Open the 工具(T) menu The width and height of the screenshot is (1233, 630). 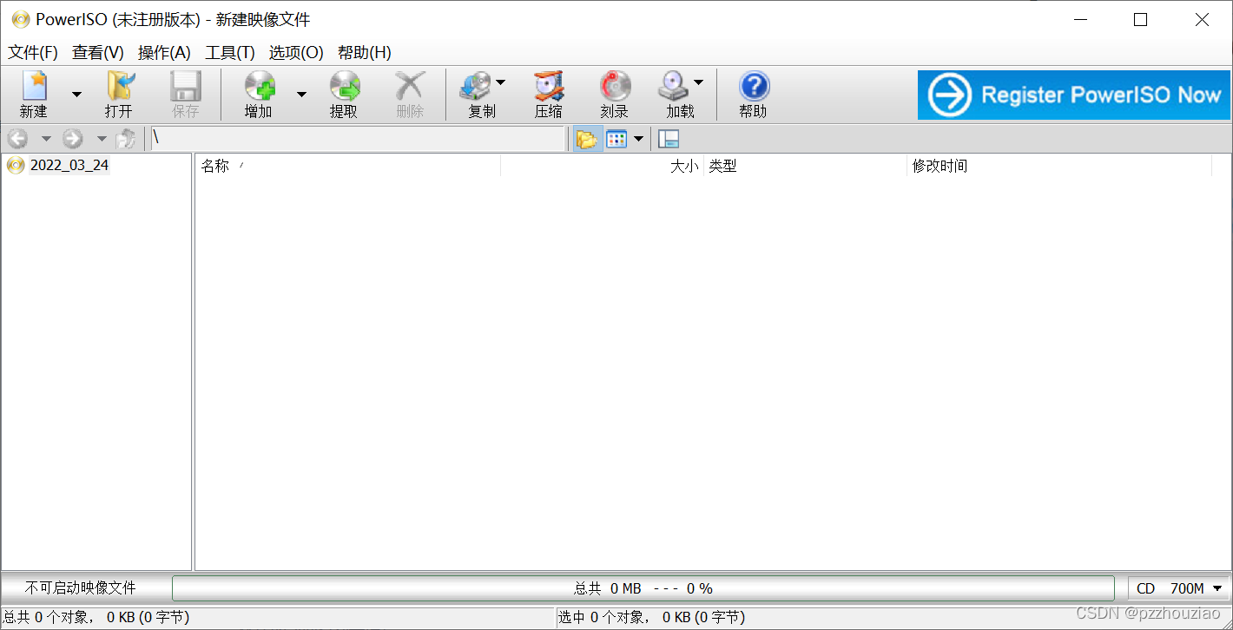click(x=230, y=53)
